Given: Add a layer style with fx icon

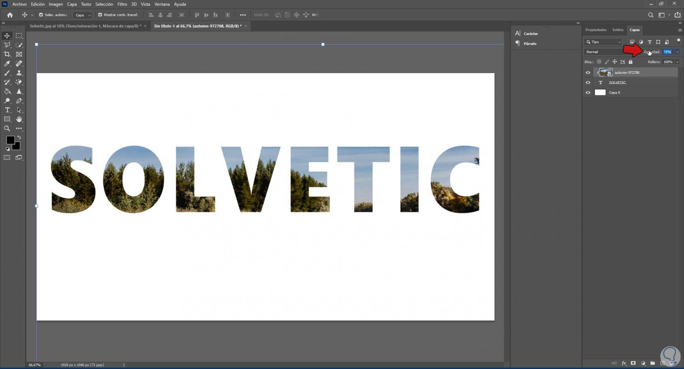Looking at the screenshot, I should pyautogui.click(x=624, y=363).
